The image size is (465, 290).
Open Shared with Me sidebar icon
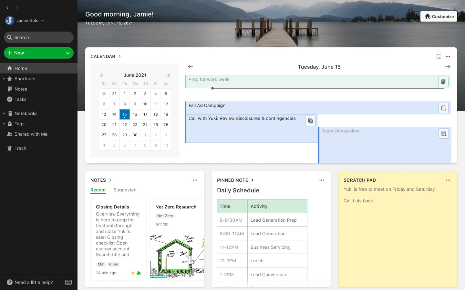[x=9, y=134]
